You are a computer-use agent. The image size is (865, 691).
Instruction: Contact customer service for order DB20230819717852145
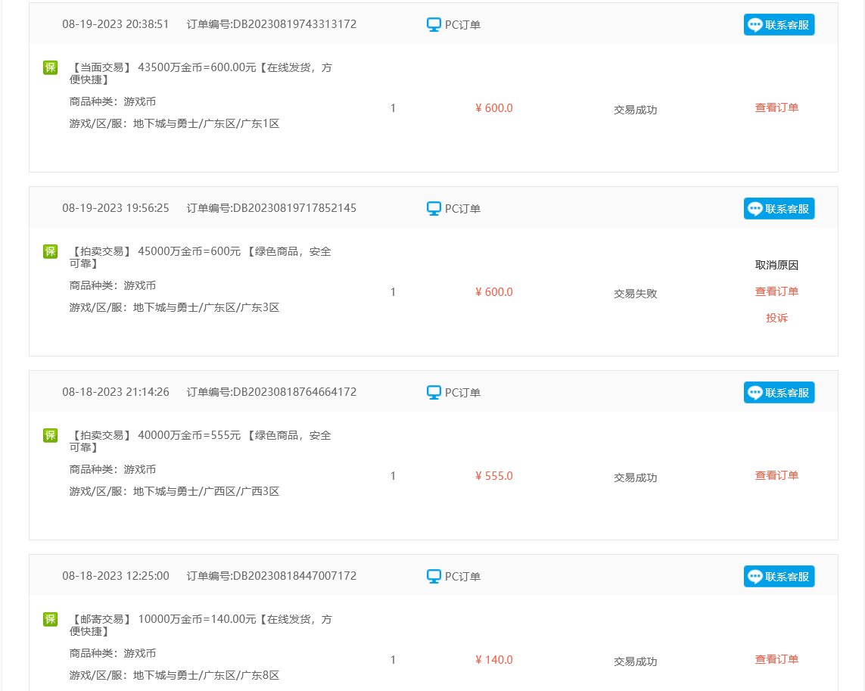[x=779, y=209]
